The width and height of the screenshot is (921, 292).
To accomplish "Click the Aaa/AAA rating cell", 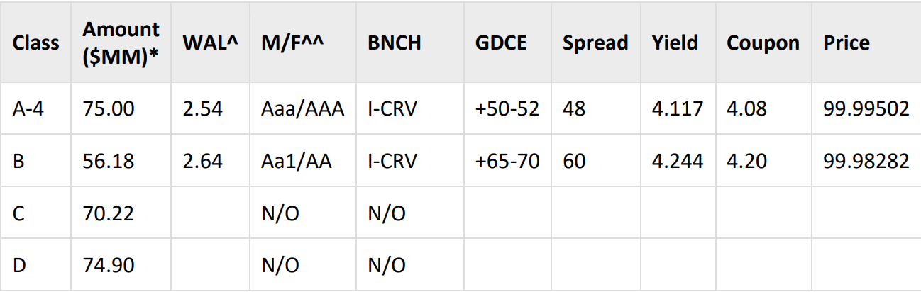I will click(303, 108).
